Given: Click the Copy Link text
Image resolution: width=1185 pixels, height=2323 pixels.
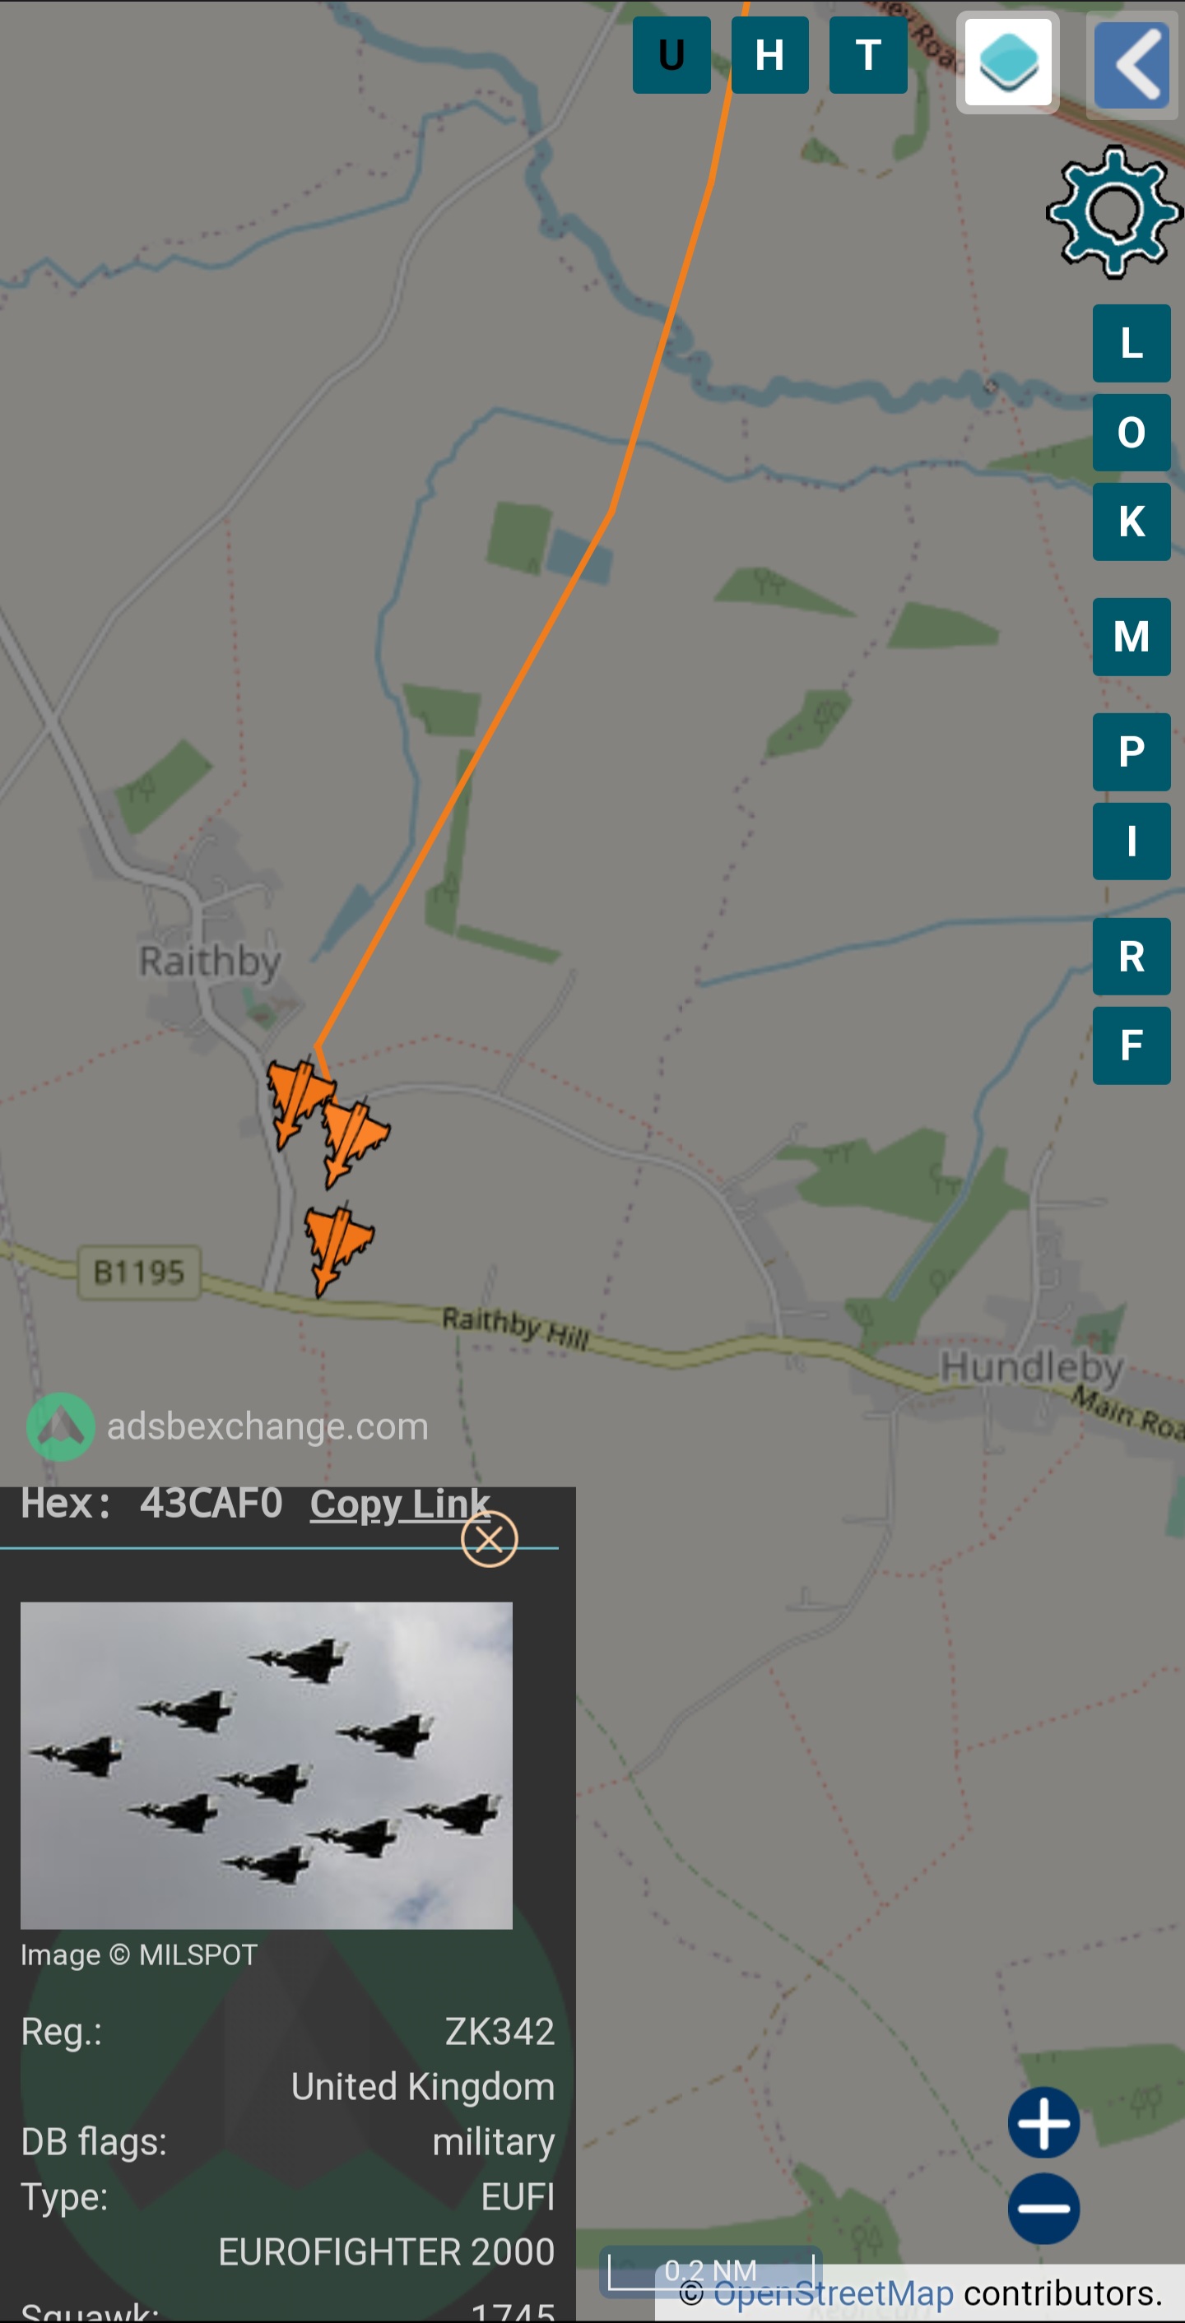Looking at the screenshot, I should tap(399, 1503).
